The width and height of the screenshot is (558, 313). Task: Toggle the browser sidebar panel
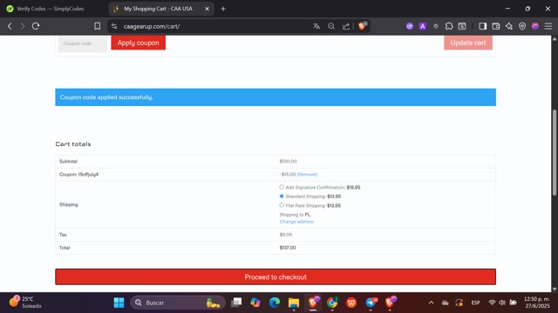pyautogui.click(x=482, y=26)
